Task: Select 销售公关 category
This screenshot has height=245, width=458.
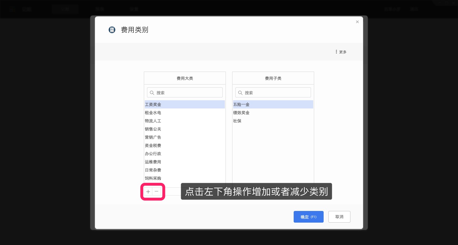Action: coord(185,129)
